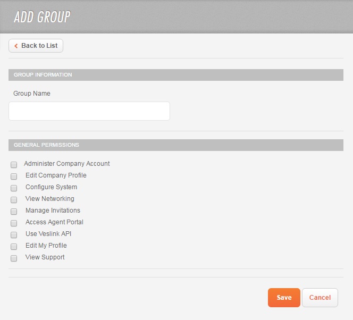
Task: Click the orange back arrow icon
Action: (16, 46)
